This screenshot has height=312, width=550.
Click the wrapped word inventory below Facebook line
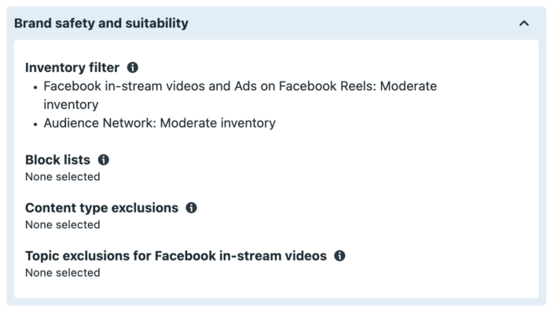tap(71, 104)
